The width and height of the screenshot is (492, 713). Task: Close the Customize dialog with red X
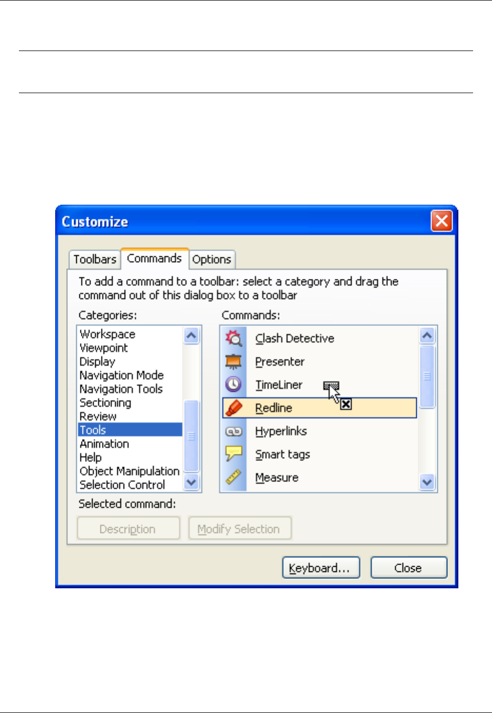(442, 221)
